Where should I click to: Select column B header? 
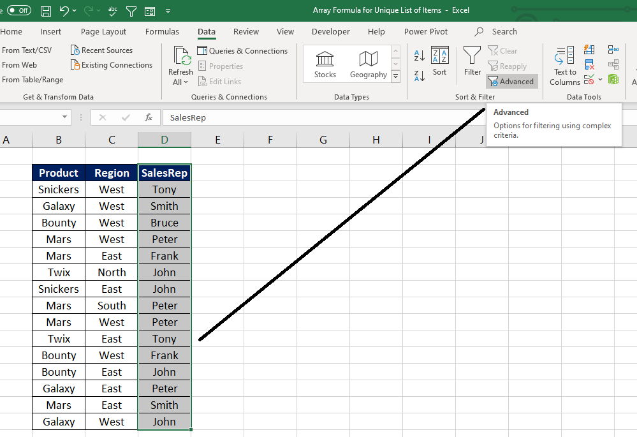click(x=59, y=140)
